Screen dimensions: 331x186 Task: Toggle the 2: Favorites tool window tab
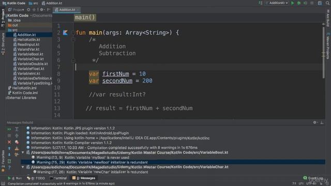coord(3,161)
